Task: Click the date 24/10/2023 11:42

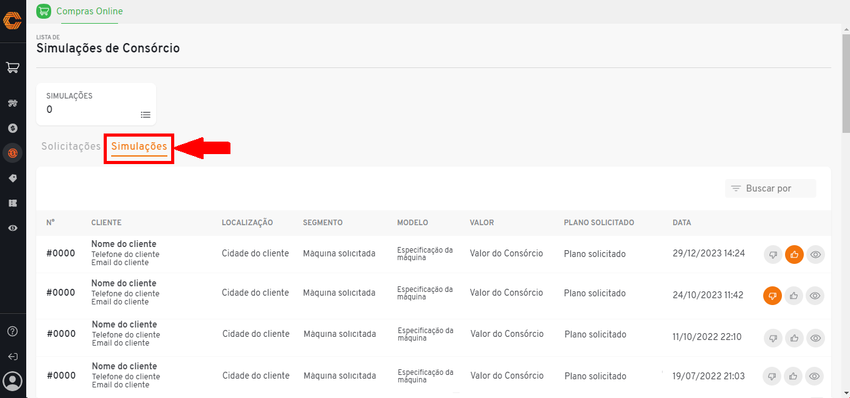Action: (x=708, y=295)
